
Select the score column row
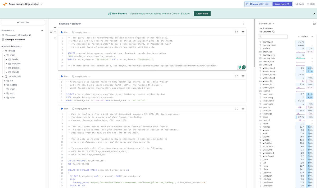tap(286, 117)
